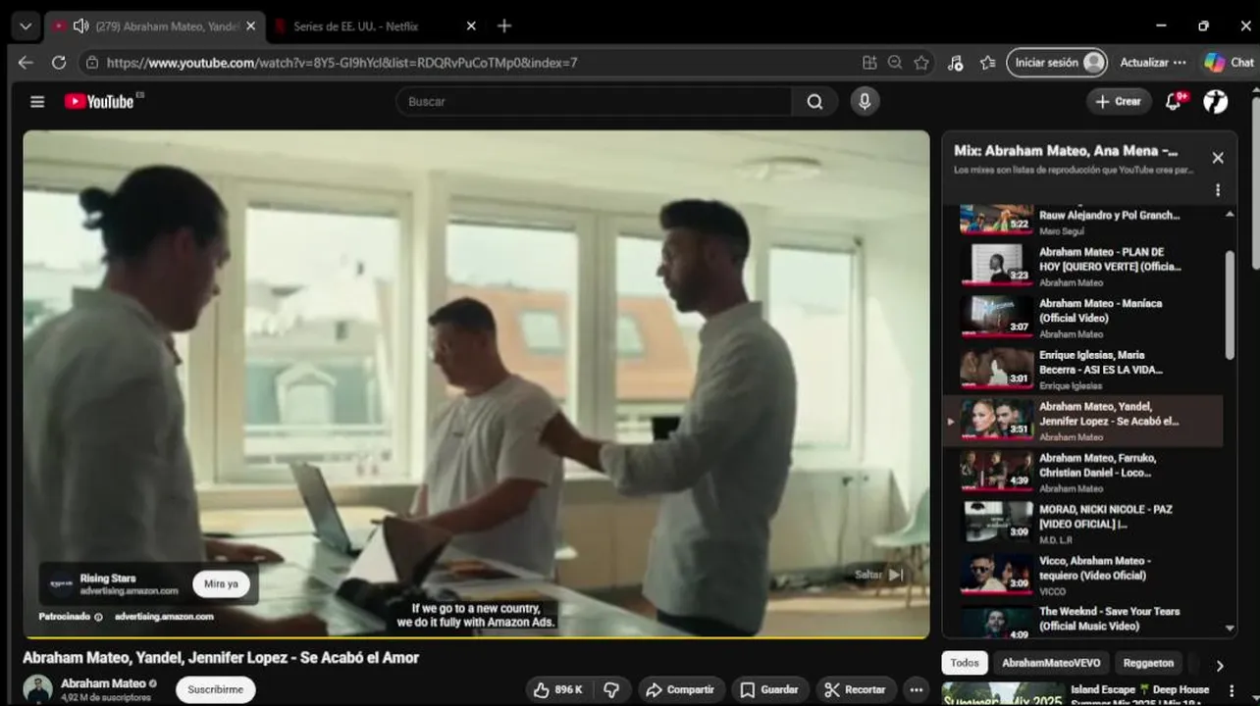Screen dimensions: 1260x706
Task: Click the Rising Stars ad title
Action: pyautogui.click(x=108, y=579)
